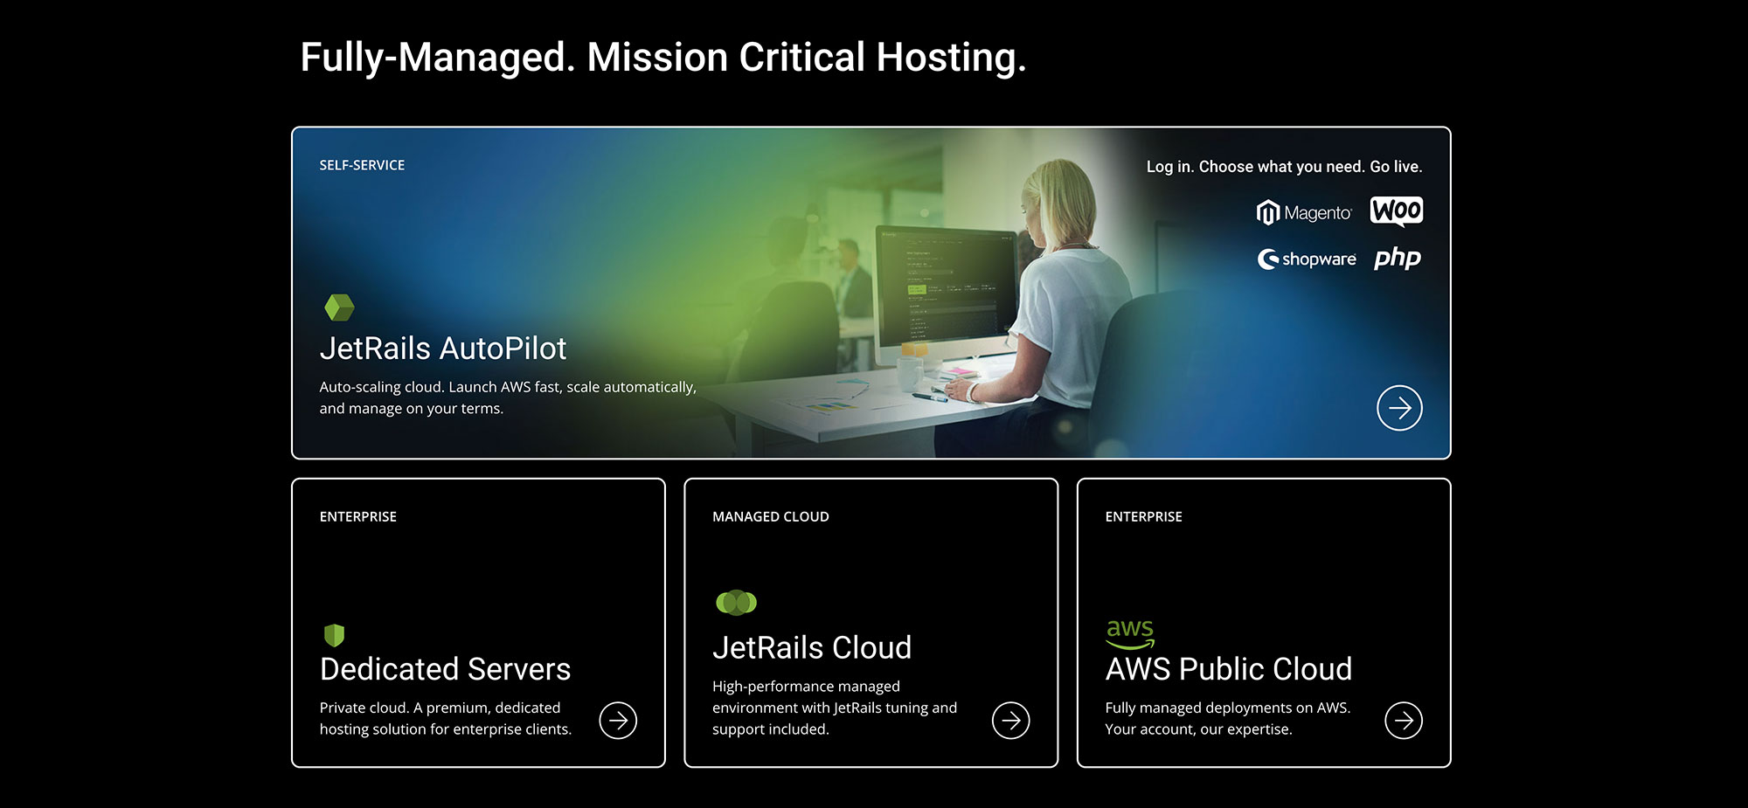Click ENTERPRISE label on Dedicated Servers card

tap(358, 516)
